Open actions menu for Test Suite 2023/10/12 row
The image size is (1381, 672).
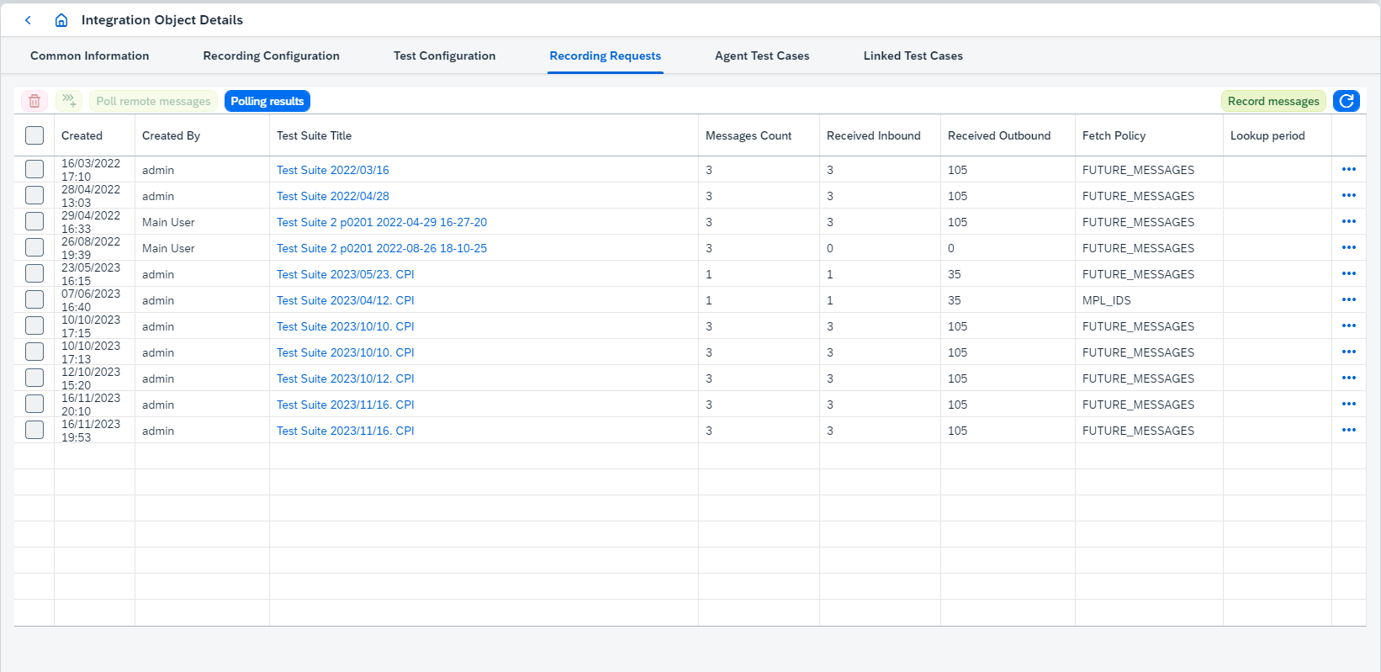pyautogui.click(x=1349, y=378)
